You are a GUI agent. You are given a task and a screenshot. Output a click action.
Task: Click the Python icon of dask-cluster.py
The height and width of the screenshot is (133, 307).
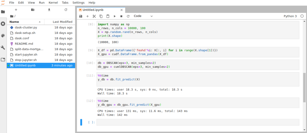[x=12, y=27]
